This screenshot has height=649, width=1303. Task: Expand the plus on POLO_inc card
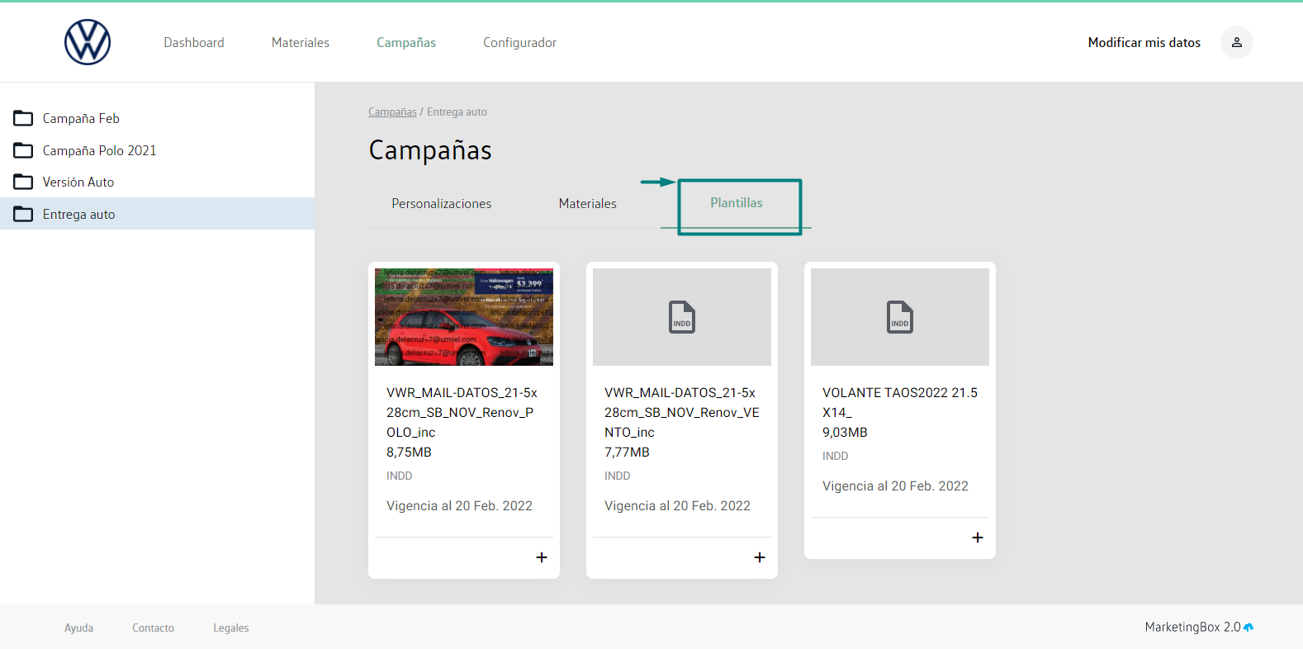[542, 557]
